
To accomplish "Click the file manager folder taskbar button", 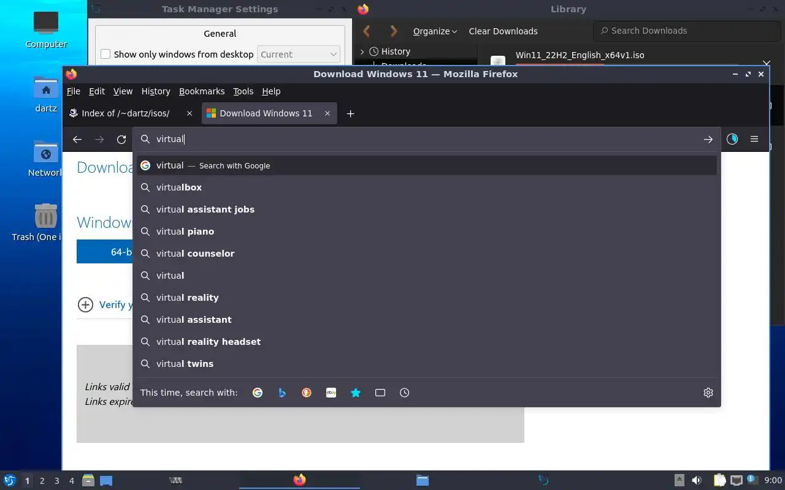I will pyautogui.click(x=422, y=480).
